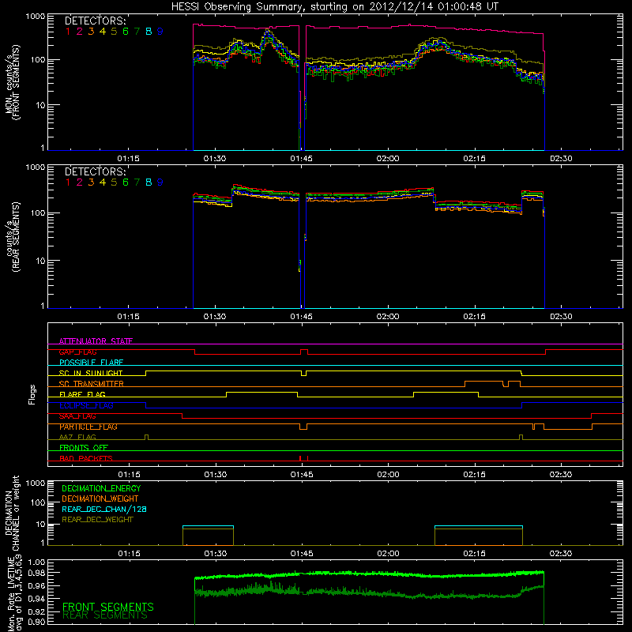Click the HESSI Observing Summary plot title
The image size is (632, 632).
[x=334, y=6]
